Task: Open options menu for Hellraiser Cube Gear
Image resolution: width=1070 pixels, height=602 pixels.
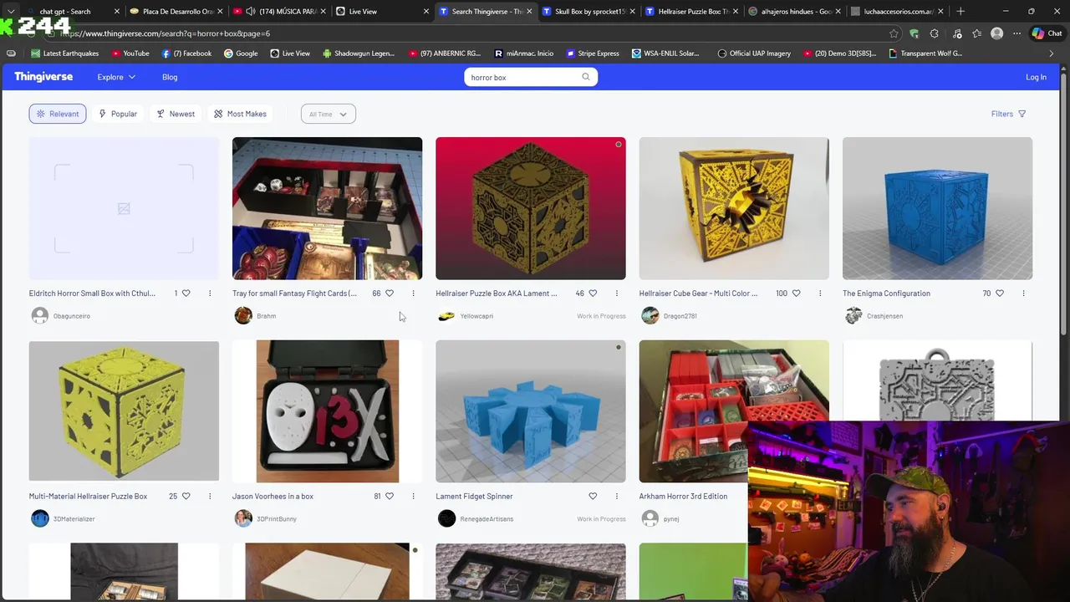Action: (820, 293)
